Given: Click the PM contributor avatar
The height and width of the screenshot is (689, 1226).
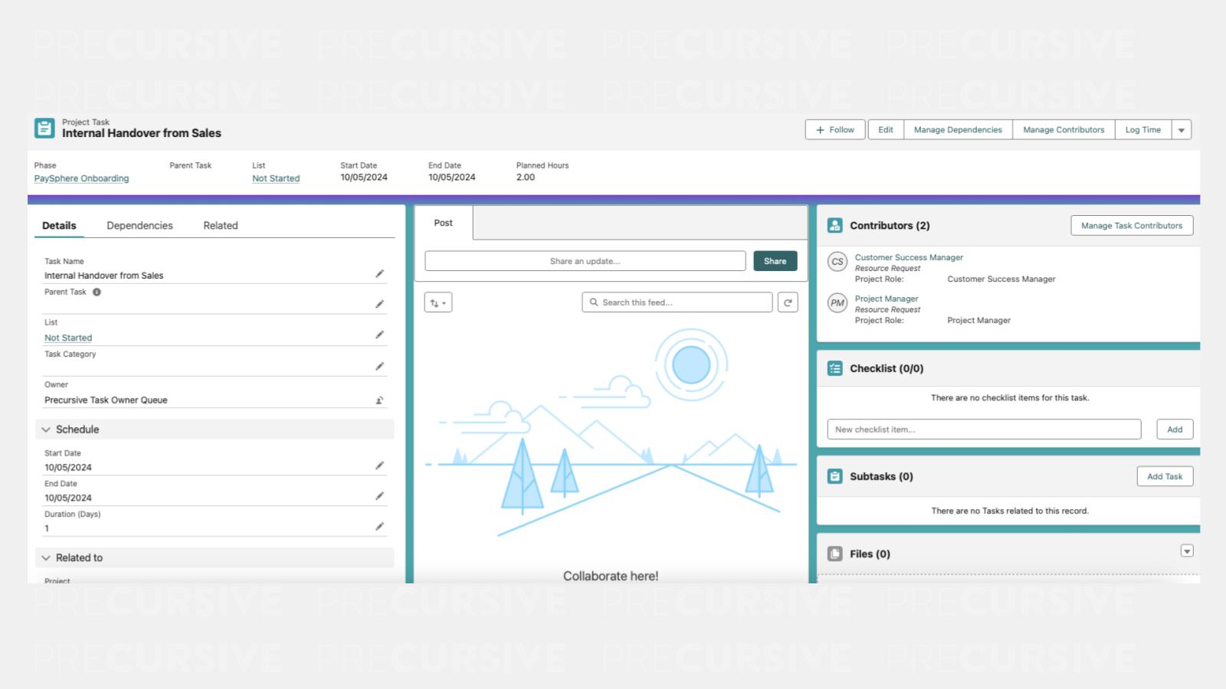Looking at the screenshot, I should pos(837,303).
